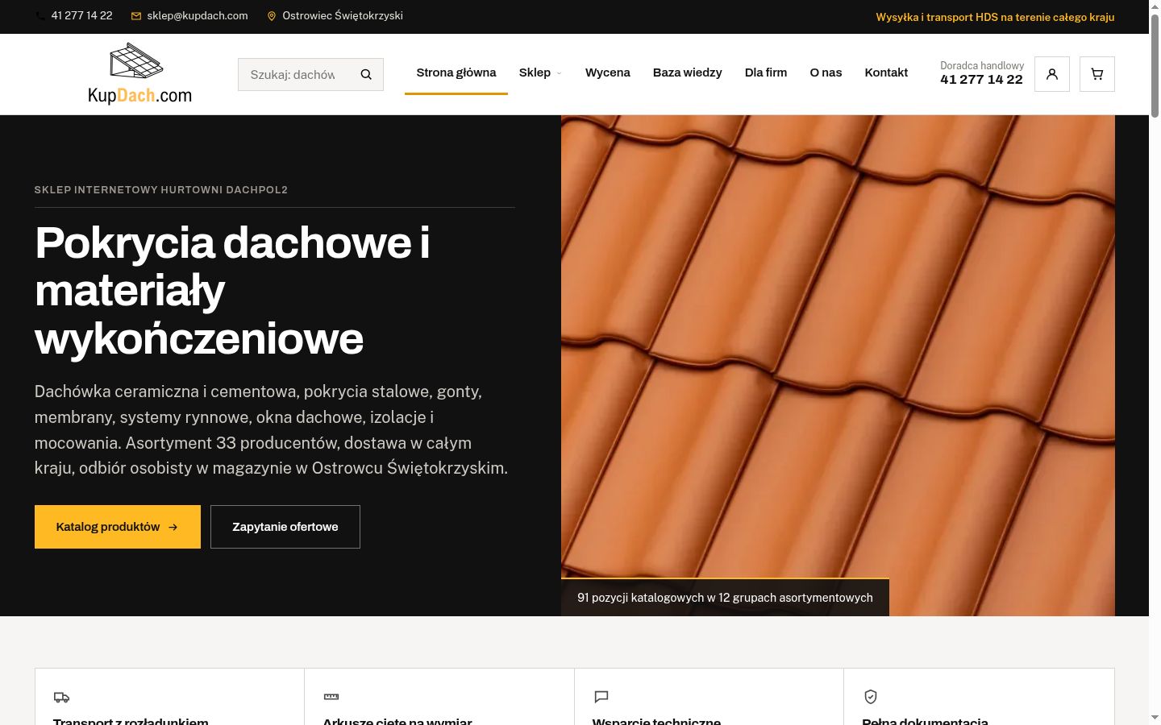This screenshot has height=725, width=1161.
Task: Click the scrollbar down arrow
Action: click(x=1155, y=717)
